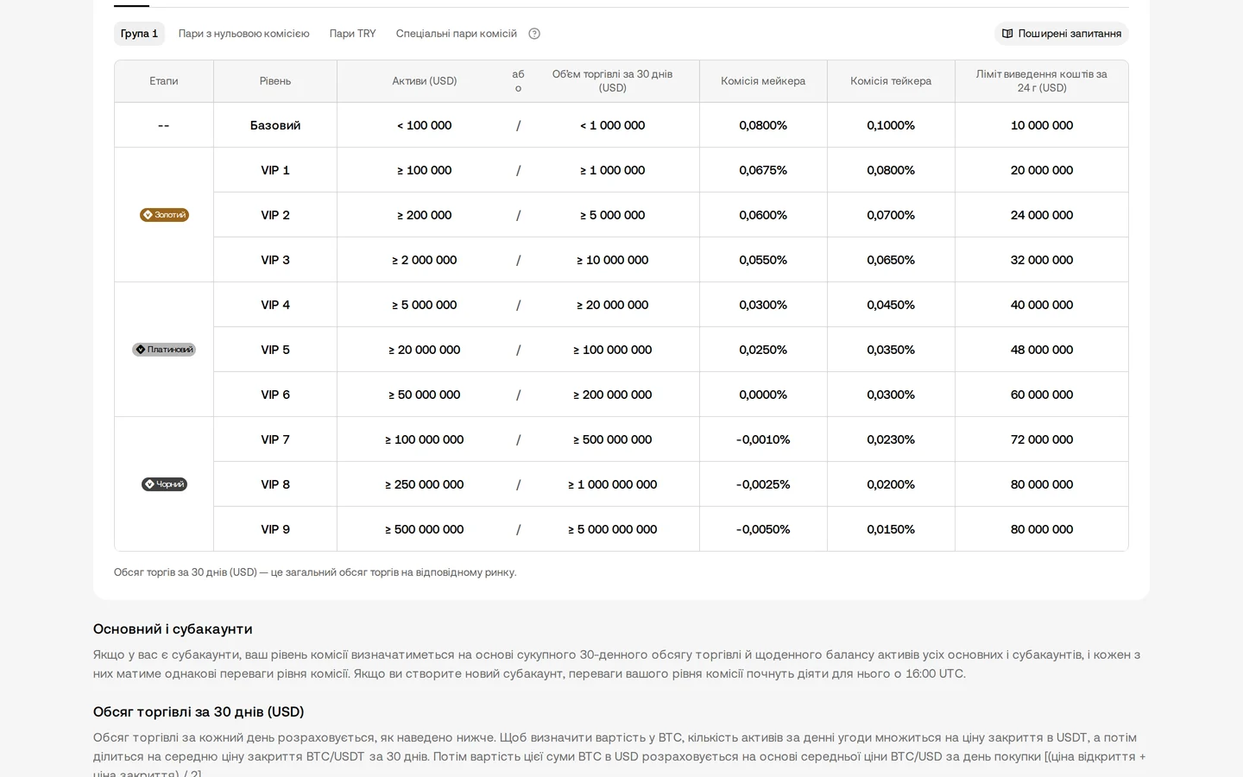
Task: Select the Група 1 tab
Action: (x=139, y=34)
